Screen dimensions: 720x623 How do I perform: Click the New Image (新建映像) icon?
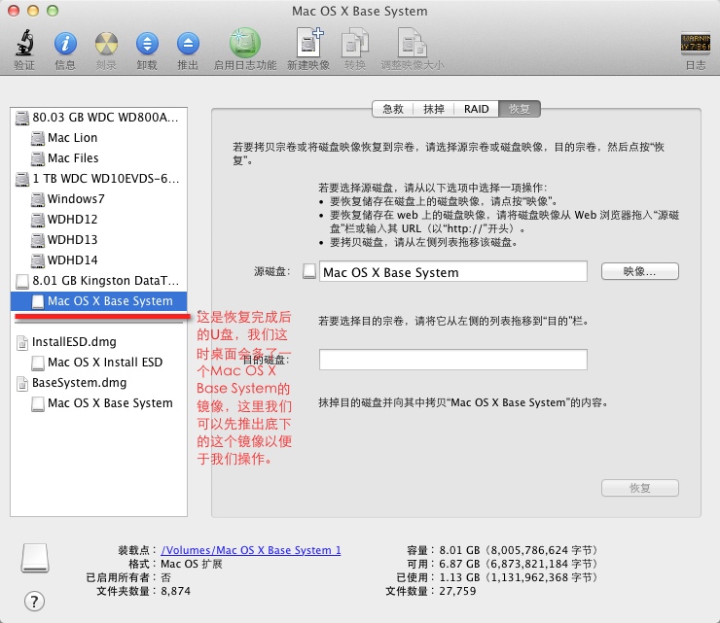[308, 43]
